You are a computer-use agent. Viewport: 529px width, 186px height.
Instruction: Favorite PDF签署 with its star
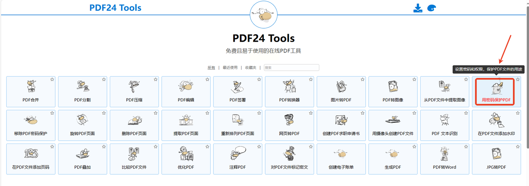(x=259, y=79)
